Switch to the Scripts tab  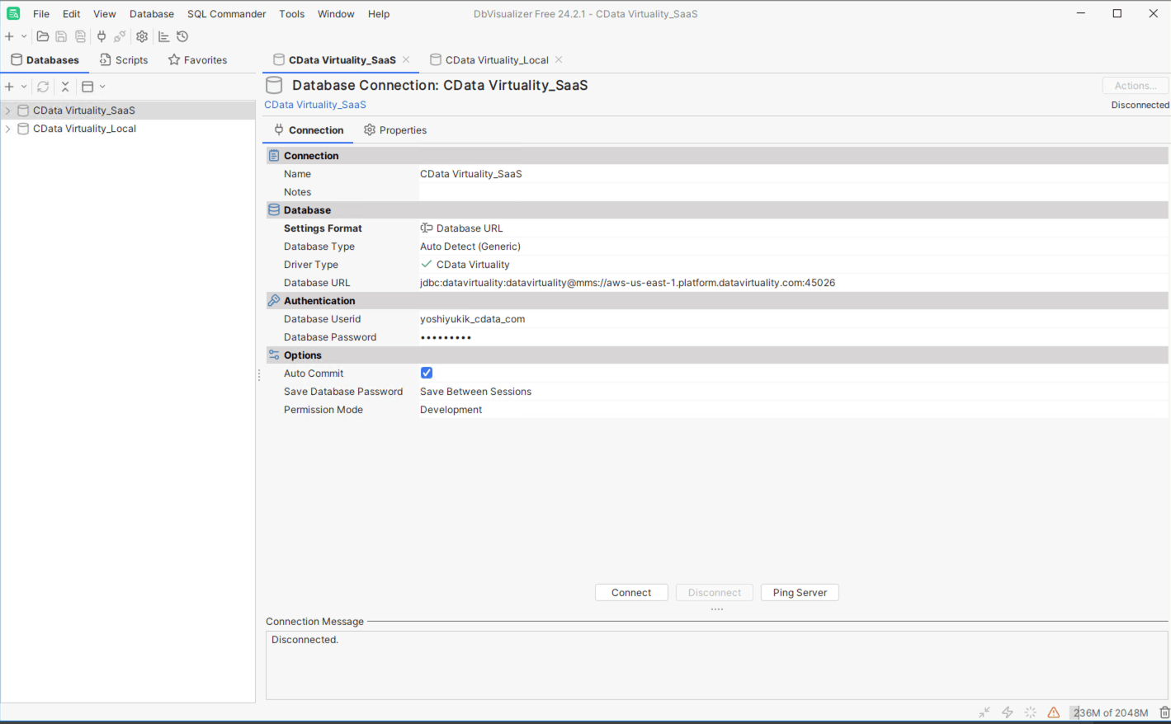(124, 60)
